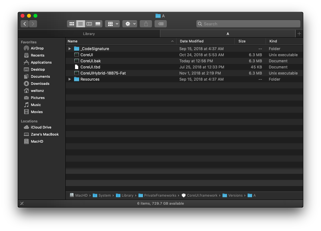321x231 pixels.
Task: Open the Action gear dropdown menu
Action: (130, 24)
